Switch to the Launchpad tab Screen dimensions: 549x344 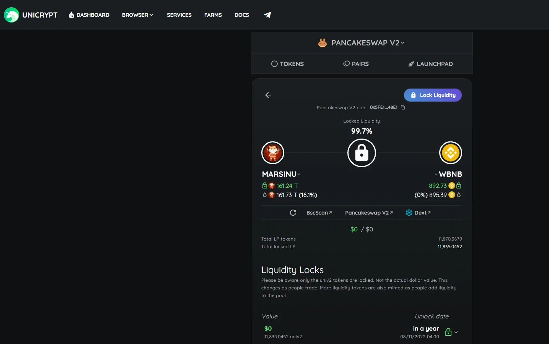tap(430, 64)
